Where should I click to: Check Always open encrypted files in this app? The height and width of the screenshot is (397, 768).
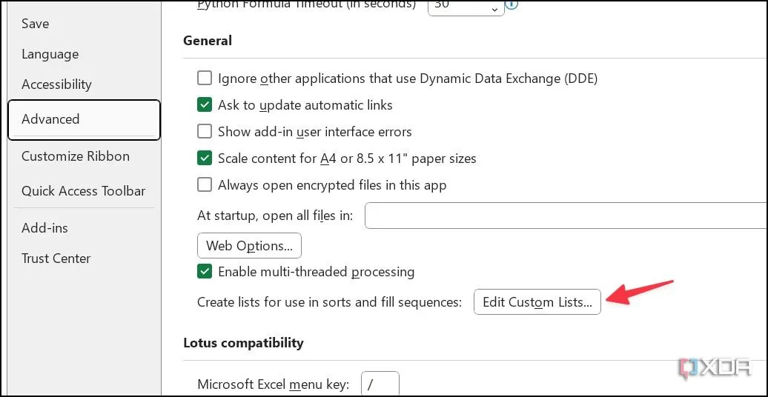coord(205,185)
